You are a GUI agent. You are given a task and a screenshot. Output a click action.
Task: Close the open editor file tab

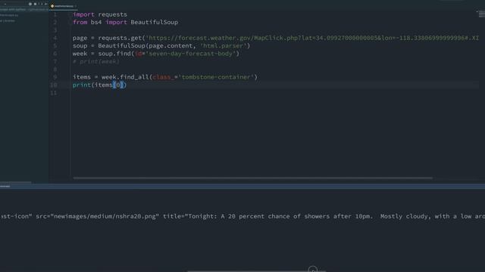75,6
